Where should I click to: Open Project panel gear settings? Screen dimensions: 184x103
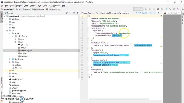coord(74,13)
